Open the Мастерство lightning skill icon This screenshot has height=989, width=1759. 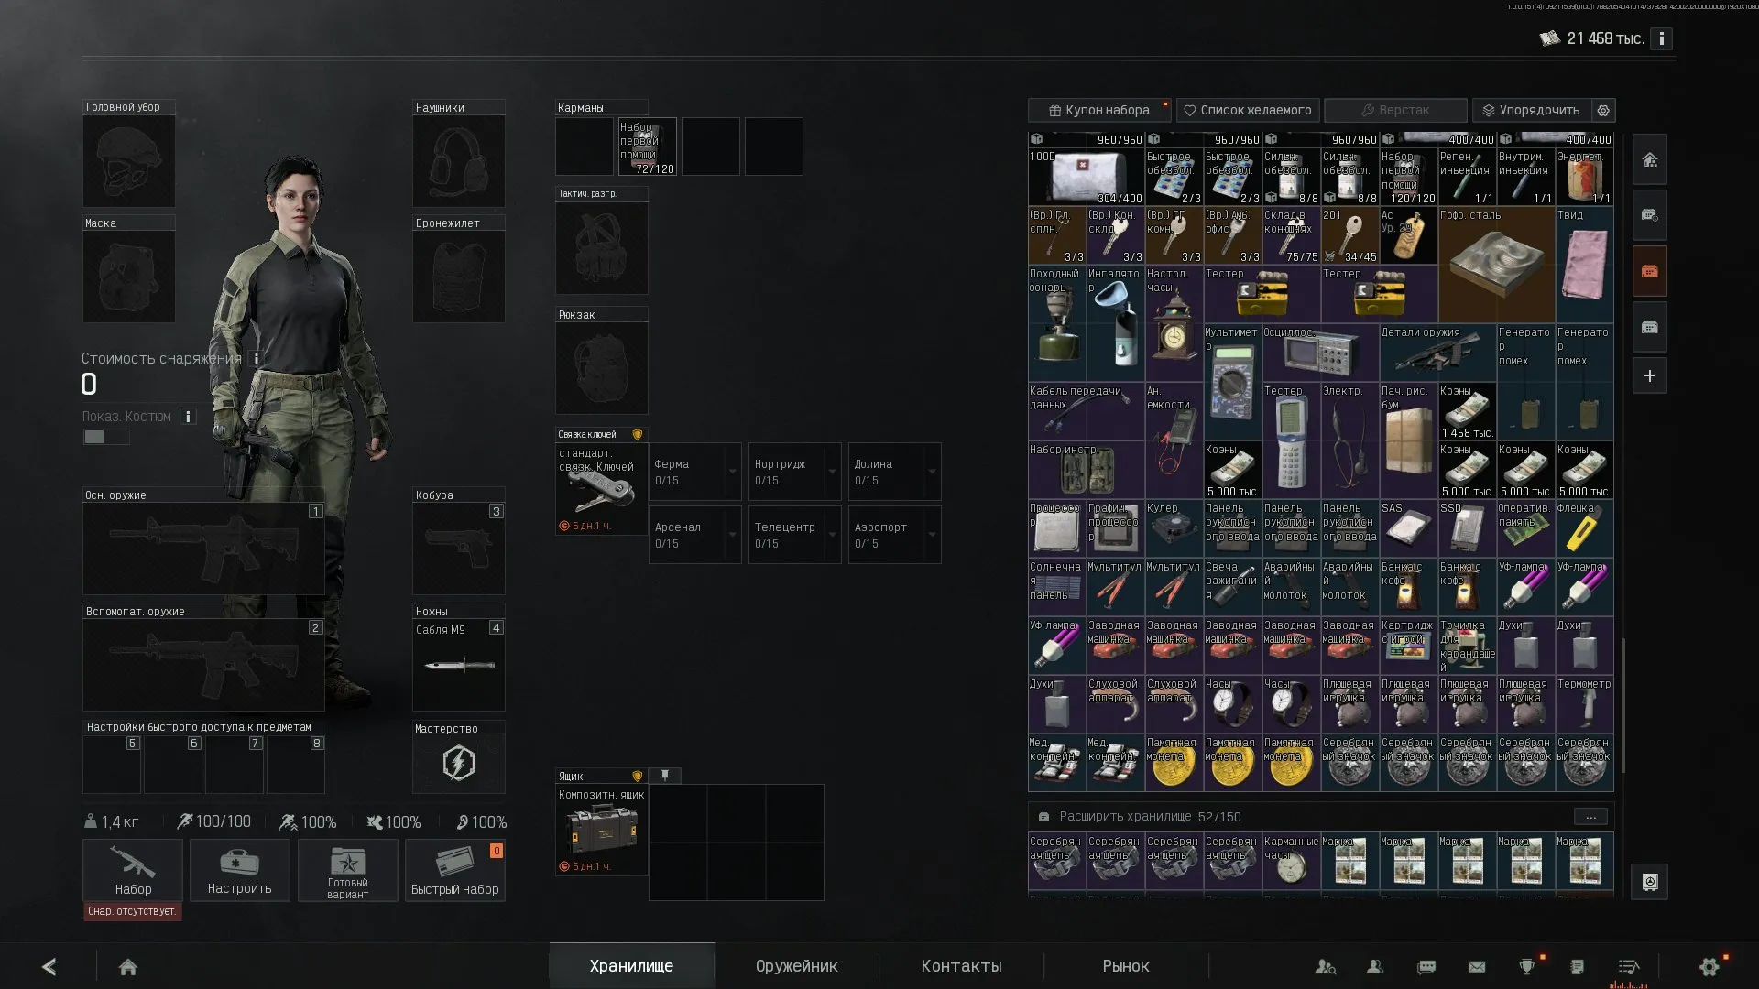point(459,763)
